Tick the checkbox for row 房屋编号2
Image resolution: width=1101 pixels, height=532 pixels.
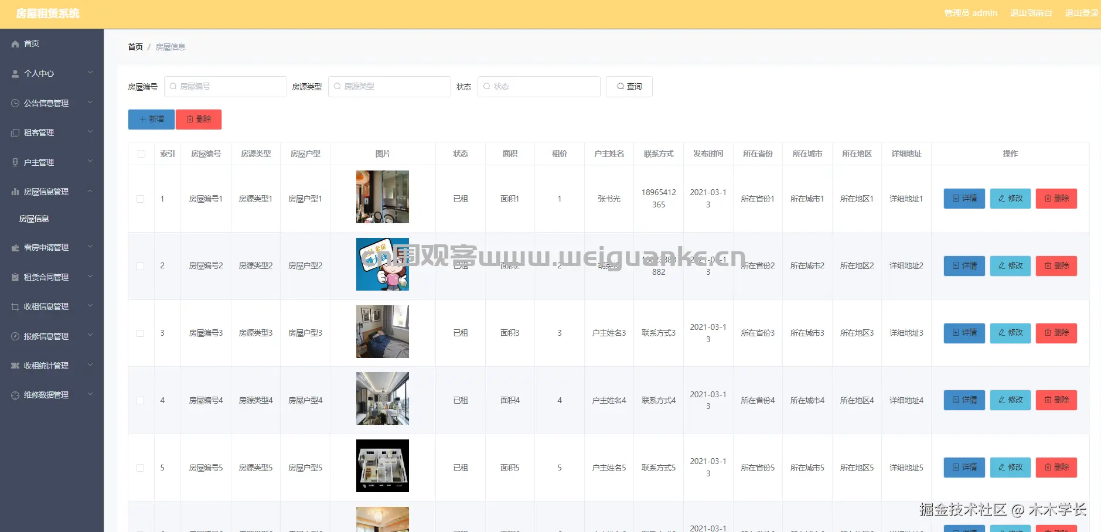point(141,266)
